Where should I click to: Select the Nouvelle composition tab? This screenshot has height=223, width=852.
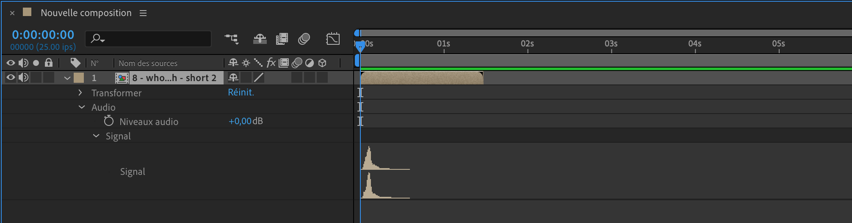[86, 13]
